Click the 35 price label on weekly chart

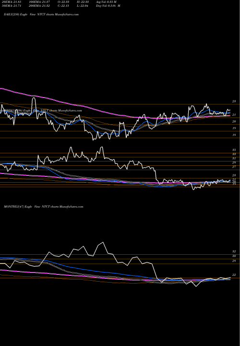234,150
